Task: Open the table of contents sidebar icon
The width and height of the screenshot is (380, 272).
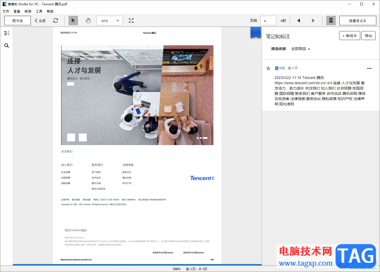Action: tap(7, 33)
